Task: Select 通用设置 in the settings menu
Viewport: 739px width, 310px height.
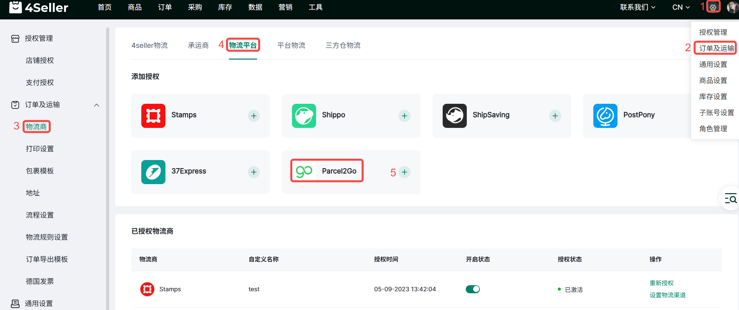Action: pos(713,65)
